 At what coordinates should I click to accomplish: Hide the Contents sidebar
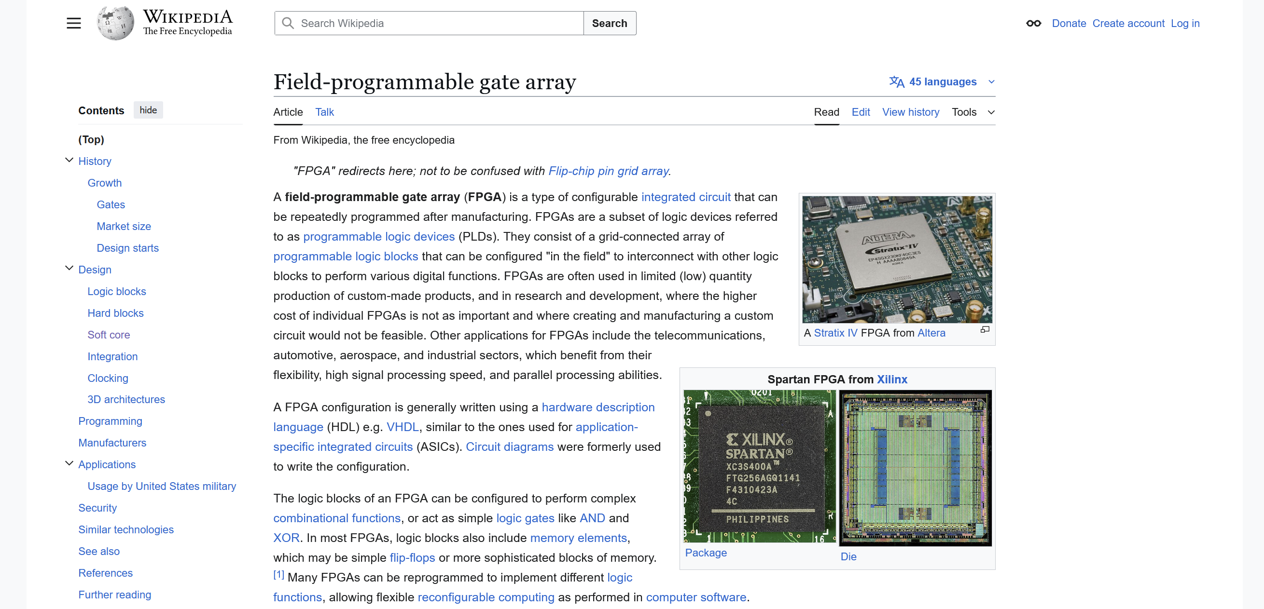pos(148,110)
